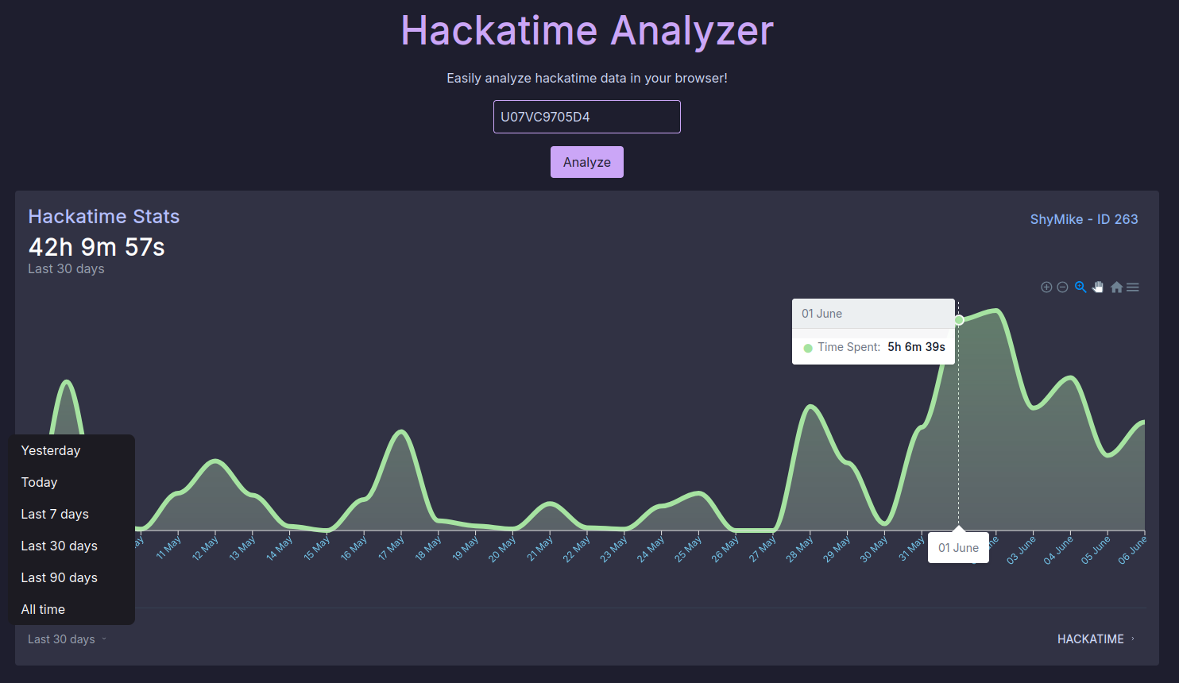1179x683 pixels.
Task: Click the 28 May axis label
Action: pyautogui.click(x=800, y=548)
